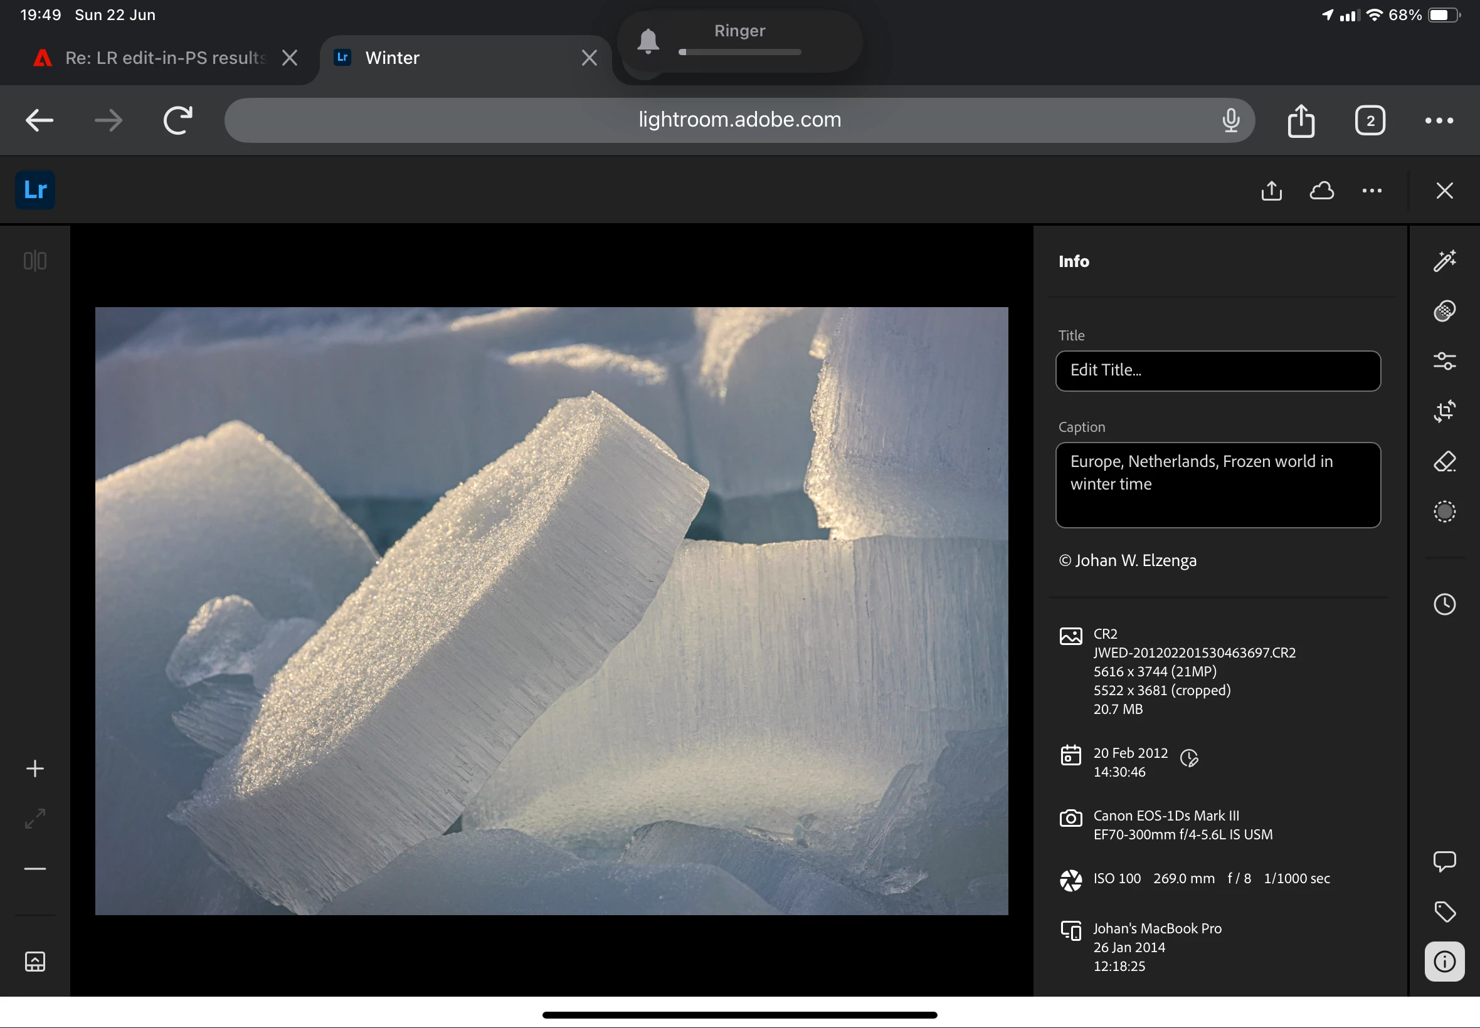Open the browser tab switcher showing 2
The width and height of the screenshot is (1480, 1028).
click(x=1369, y=120)
